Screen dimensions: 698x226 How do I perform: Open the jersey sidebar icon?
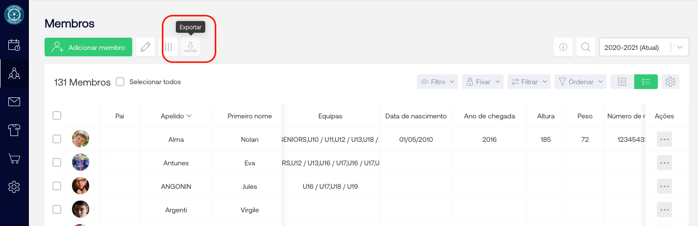[14, 130]
